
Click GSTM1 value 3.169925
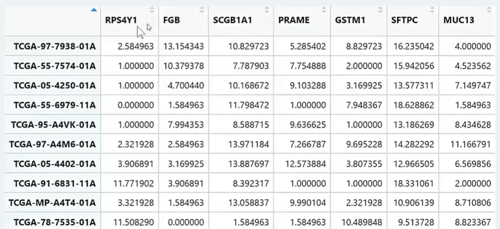364,86
